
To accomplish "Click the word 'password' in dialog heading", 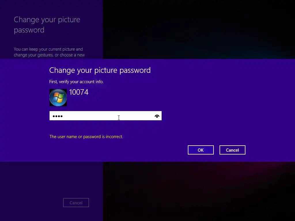I will (x=135, y=71).
